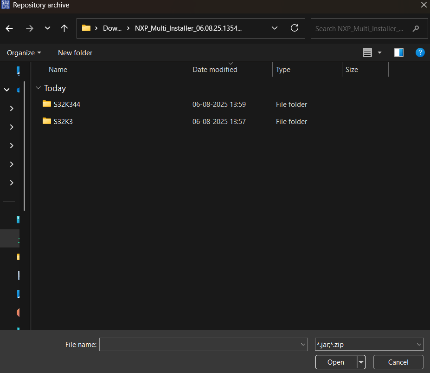Open the recent locations dropdown
The height and width of the screenshot is (373, 430).
[x=47, y=28]
